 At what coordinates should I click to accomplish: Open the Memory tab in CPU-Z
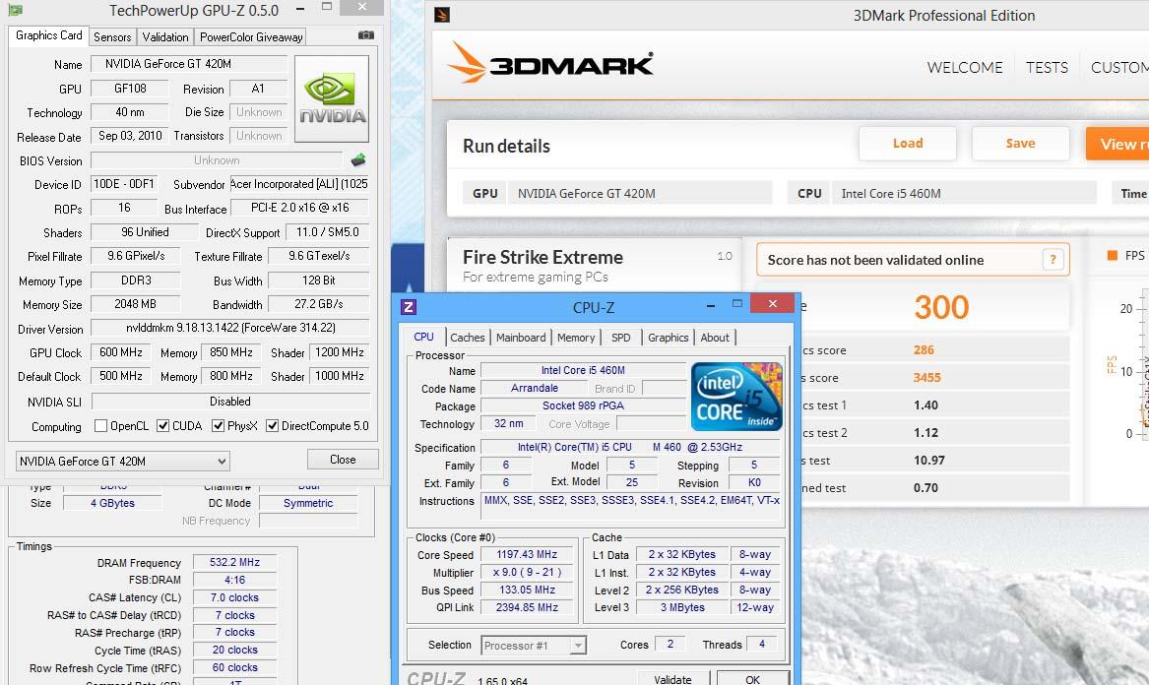tap(575, 337)
